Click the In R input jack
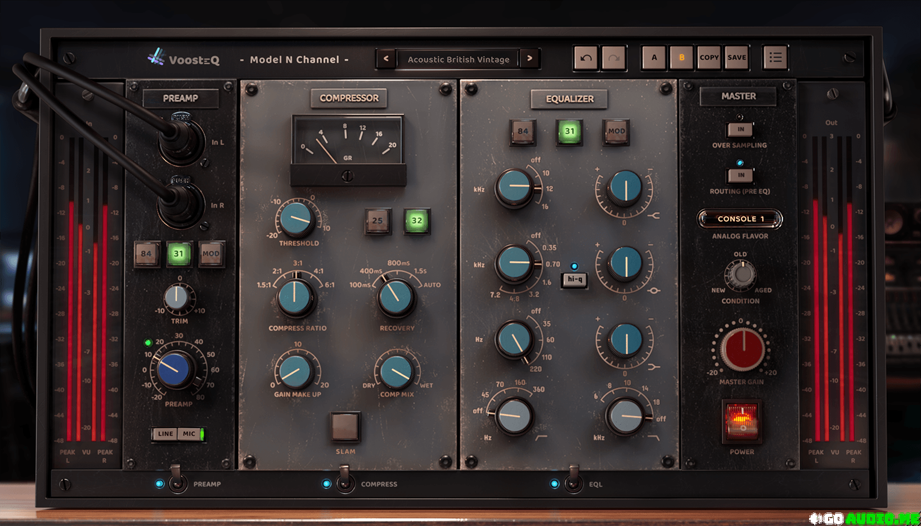Viewport: 921px width, 526px height. pos(181,204)
